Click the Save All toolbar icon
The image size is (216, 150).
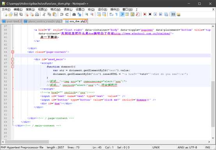[21, 14]
